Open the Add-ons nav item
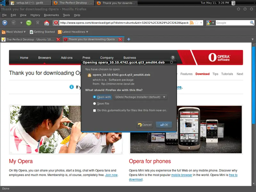The height and width of the screenshot is (192, 256). pos(67,58)
